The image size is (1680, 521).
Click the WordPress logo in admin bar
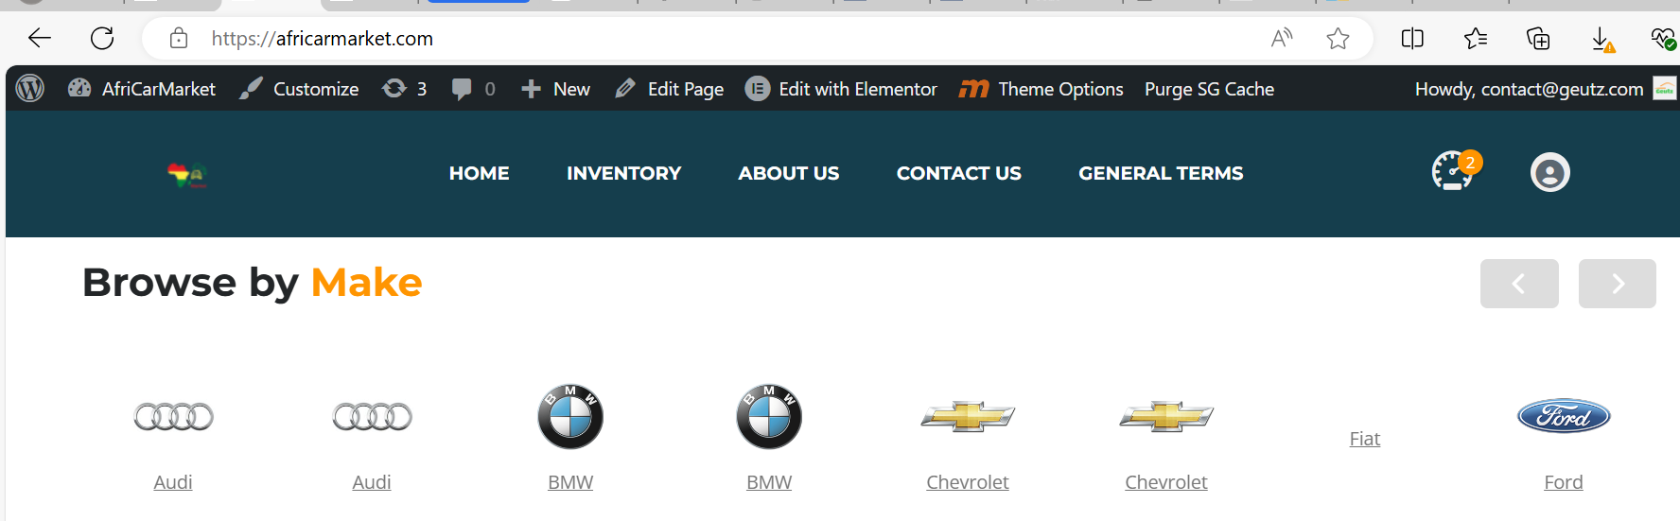coord(30,89)
